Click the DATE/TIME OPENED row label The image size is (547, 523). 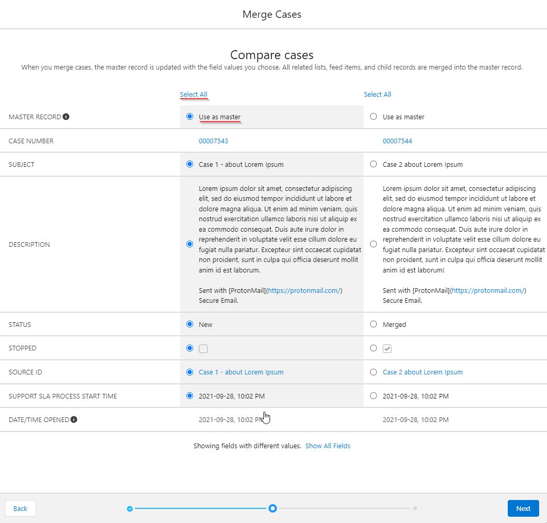39,420
